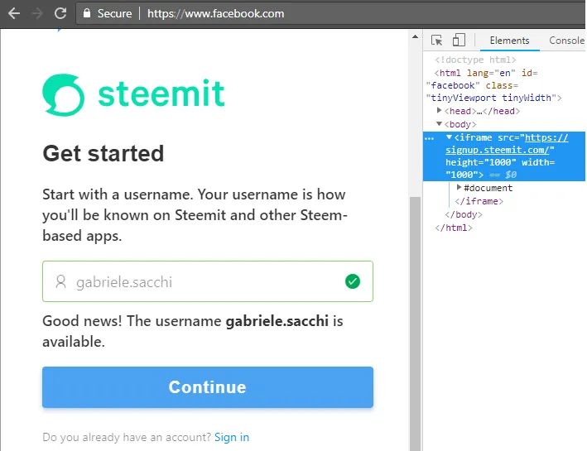Open the Elements tab in DevTools
This screenshot has height=451, width=587.
click(509, 41)
